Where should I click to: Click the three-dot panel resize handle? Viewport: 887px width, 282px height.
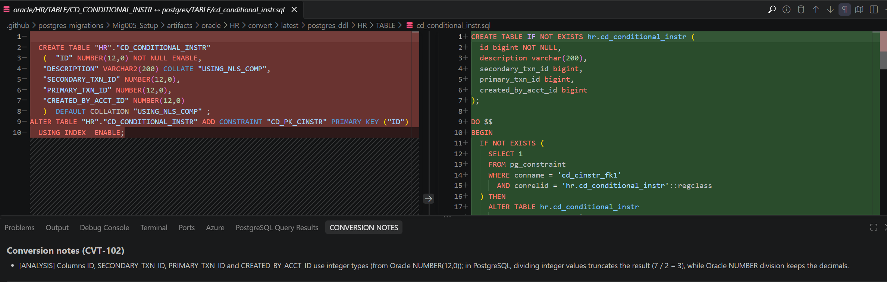coord(447,217)
